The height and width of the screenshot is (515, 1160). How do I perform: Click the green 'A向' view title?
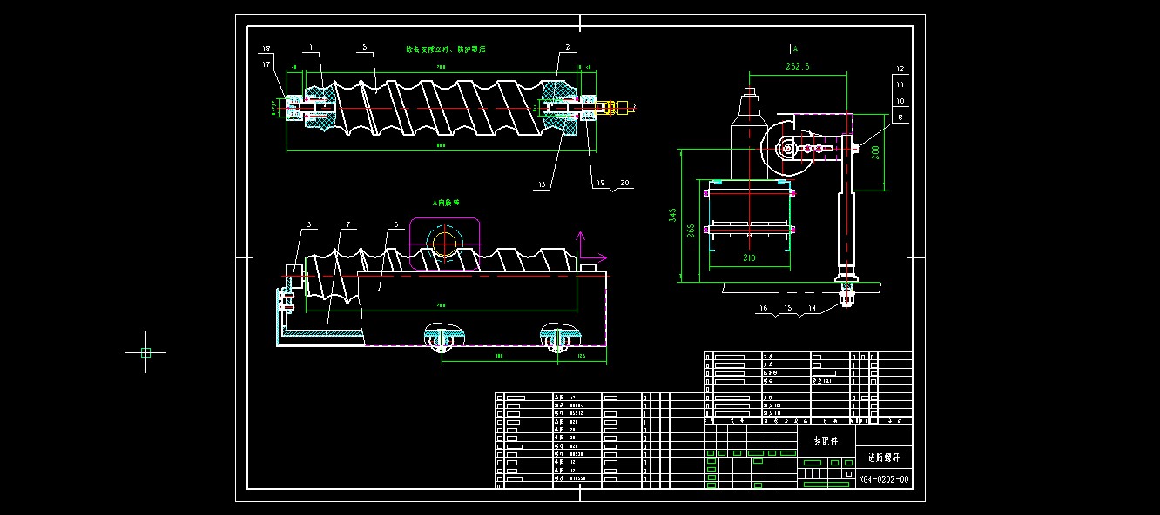[x=445, y=202]
